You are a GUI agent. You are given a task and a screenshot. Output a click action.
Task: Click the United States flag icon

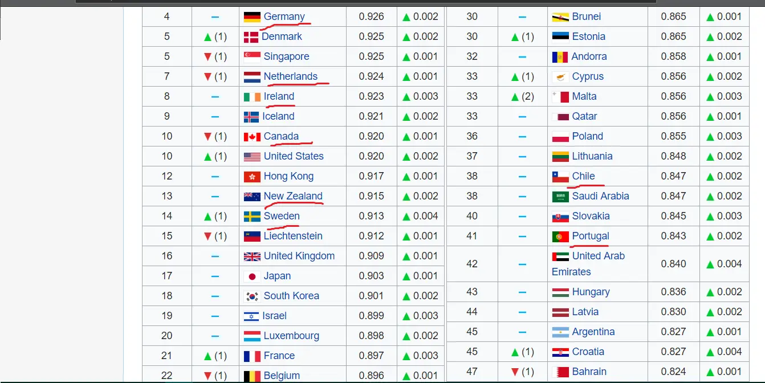click(252, 157)
